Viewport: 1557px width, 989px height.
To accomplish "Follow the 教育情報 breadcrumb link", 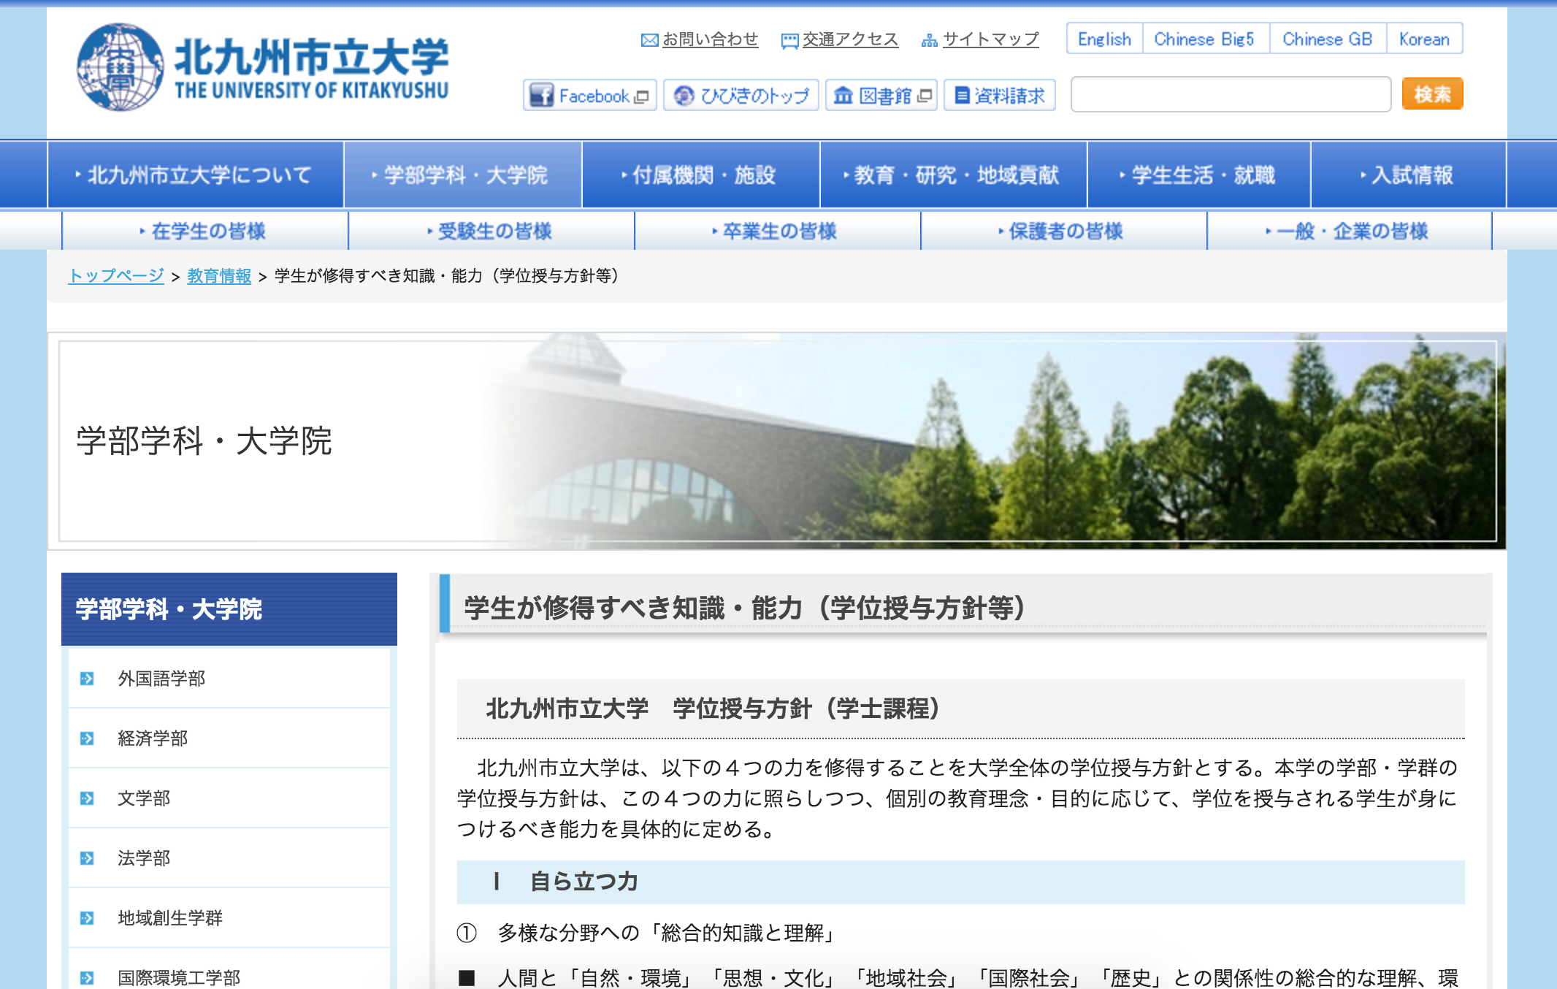I will pyautogui.click(x=219, y=276).
